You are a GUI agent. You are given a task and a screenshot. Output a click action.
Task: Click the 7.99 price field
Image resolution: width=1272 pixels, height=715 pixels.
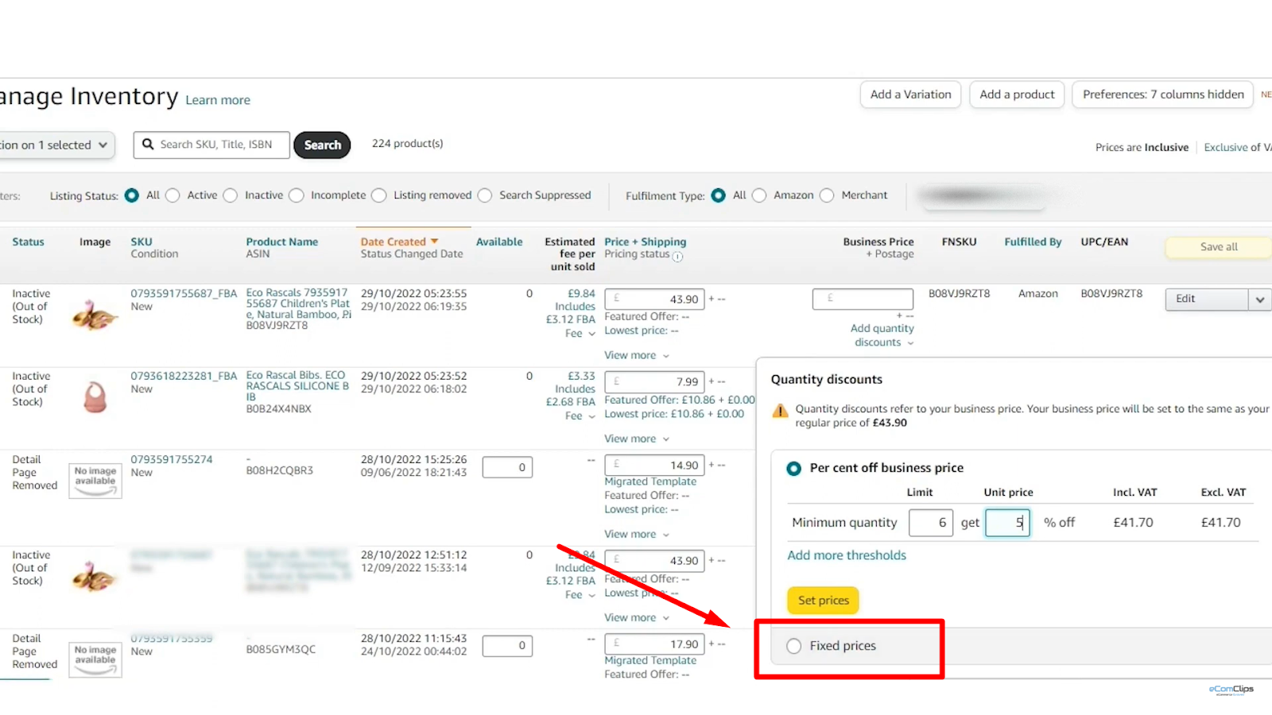tap(654, 382)
